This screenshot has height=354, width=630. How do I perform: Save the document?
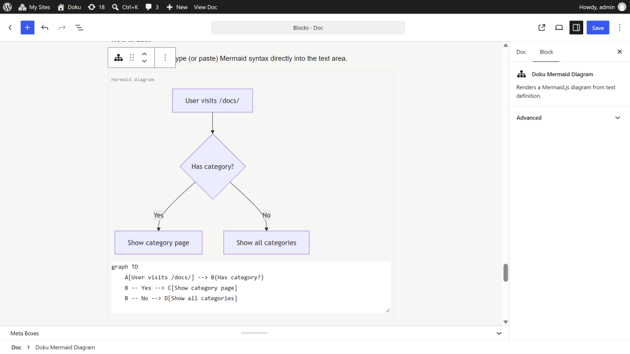[598, 28]
